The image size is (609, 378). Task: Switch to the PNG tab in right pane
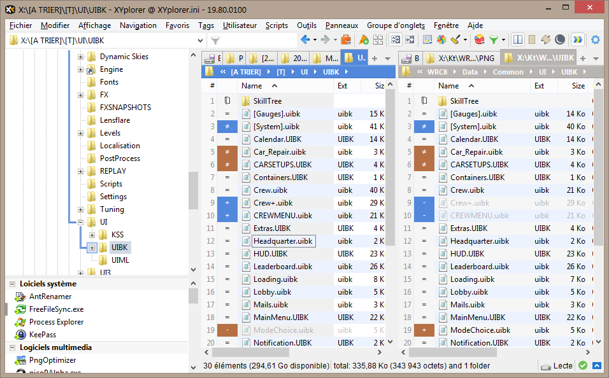[466, 58]
